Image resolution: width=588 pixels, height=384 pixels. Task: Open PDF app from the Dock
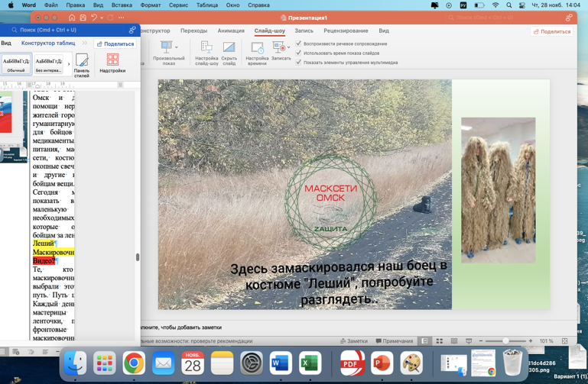(352, 363)
